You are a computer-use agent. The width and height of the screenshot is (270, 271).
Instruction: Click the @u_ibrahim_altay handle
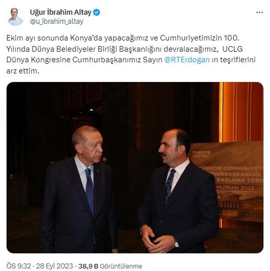pos(57,21)
